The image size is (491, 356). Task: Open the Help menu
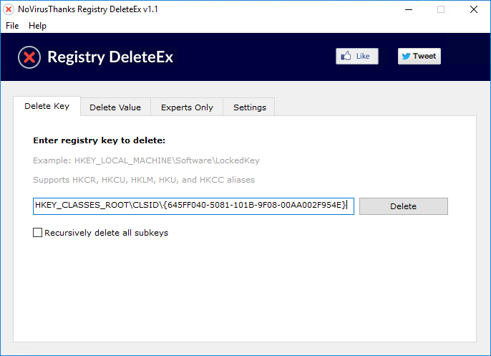click(x=37, y=26)
